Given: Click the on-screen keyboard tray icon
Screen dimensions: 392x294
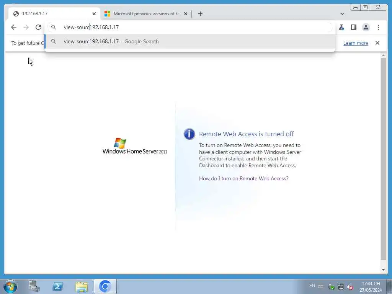Looking at the screenshot, I should (x=321, y=286).
